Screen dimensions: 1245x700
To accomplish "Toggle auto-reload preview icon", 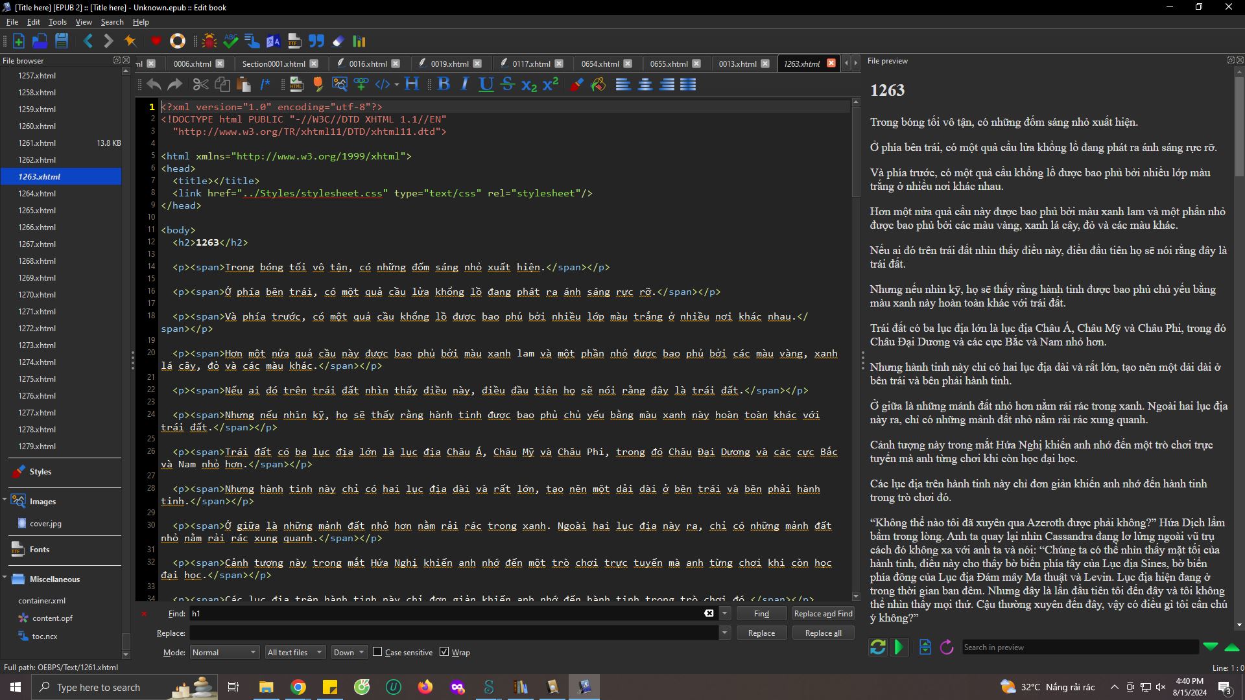I will (x=878, y=647).
